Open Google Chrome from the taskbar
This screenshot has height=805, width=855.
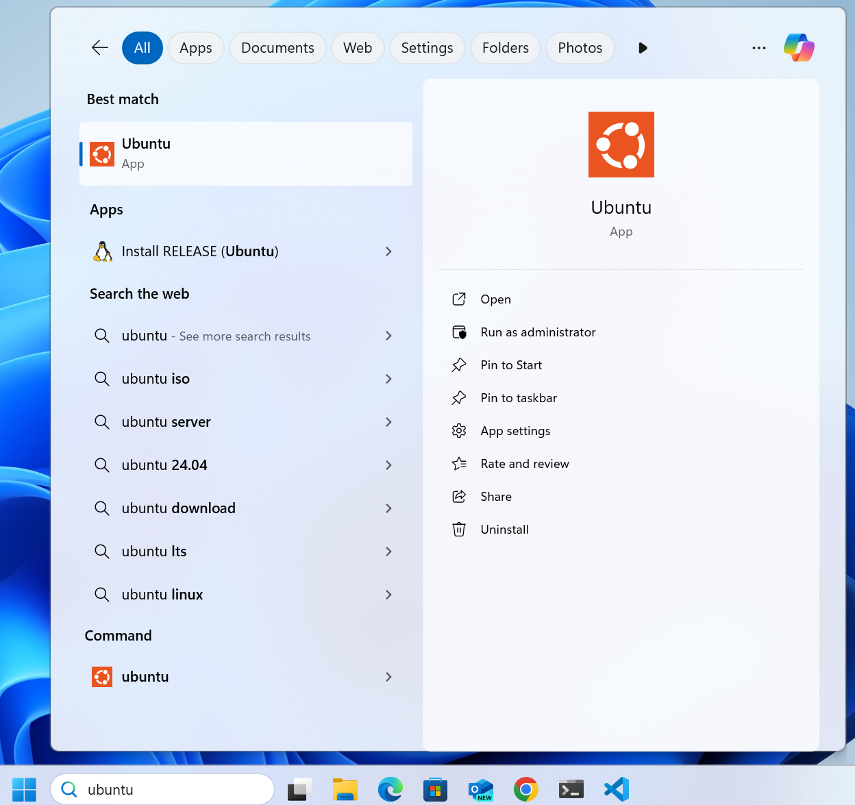coord(525,789)
